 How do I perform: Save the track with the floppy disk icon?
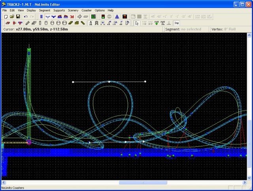[18, 17]
